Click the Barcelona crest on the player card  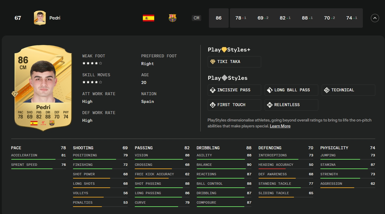click(x=52, y=123)
